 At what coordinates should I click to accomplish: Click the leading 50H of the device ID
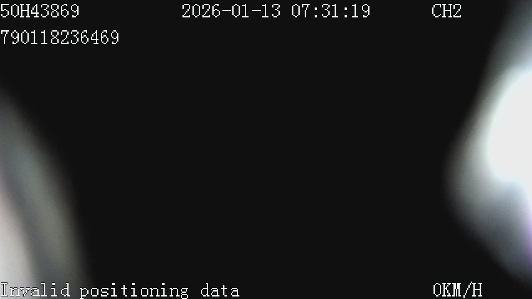click(15, 11)
